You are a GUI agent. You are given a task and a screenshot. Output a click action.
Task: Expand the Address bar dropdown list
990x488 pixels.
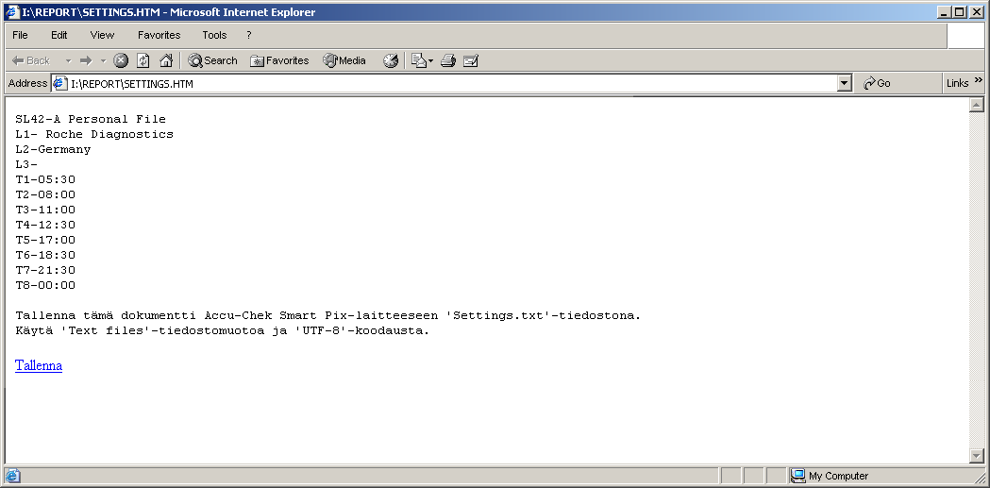coord(845,83)
